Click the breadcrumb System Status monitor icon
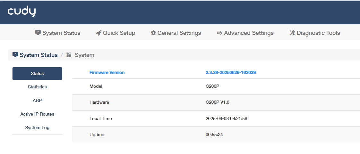Screen dimensions: 360x154 [x=15, y=55]
